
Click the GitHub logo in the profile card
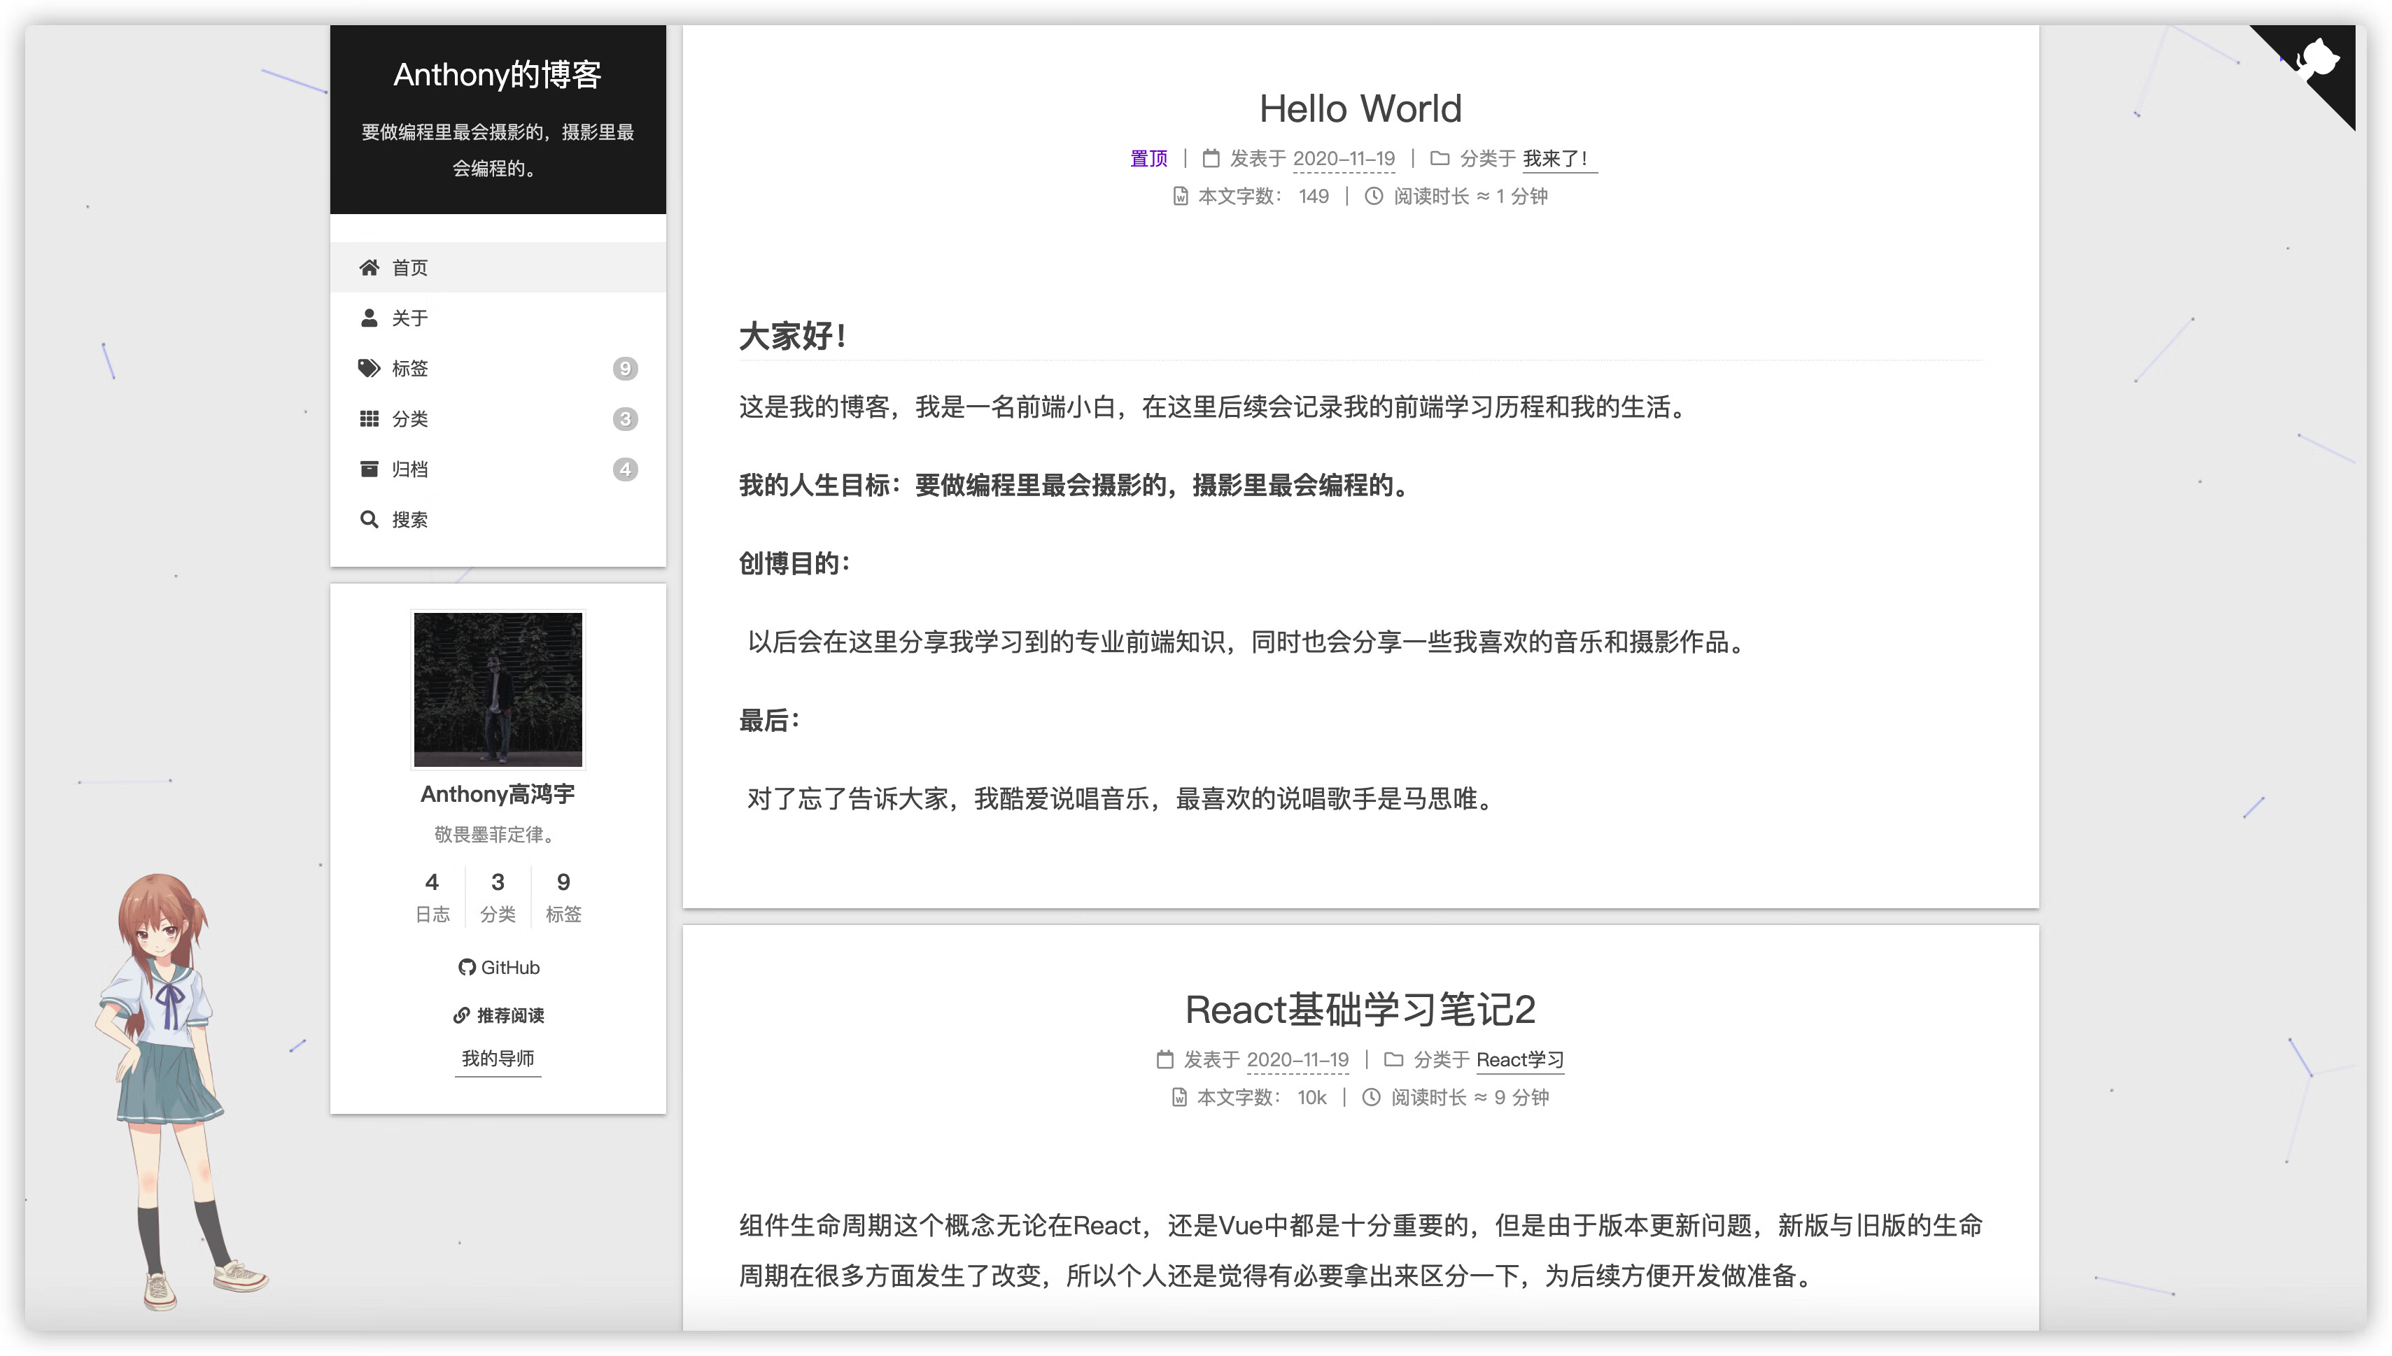467,968
